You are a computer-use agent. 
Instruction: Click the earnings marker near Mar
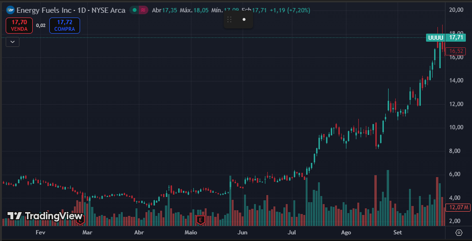pyautogui.click(x=80, y=220)
